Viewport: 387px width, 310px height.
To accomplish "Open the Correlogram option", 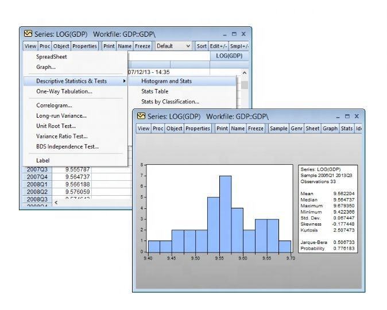I will [x=54, y=105].
